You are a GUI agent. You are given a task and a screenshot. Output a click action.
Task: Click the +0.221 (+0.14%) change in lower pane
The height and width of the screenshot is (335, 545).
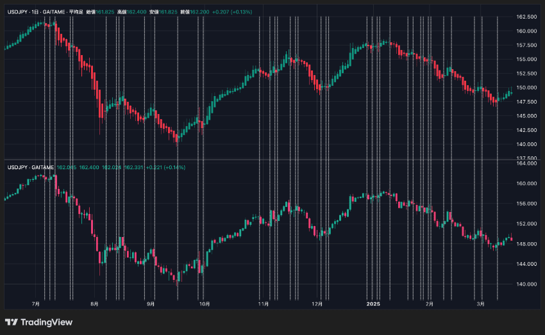pyautogui.click(x=165, y=167)
